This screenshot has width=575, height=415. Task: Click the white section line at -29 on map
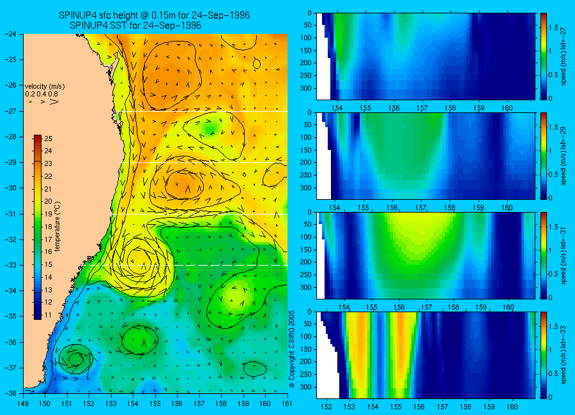pos(204,162)
